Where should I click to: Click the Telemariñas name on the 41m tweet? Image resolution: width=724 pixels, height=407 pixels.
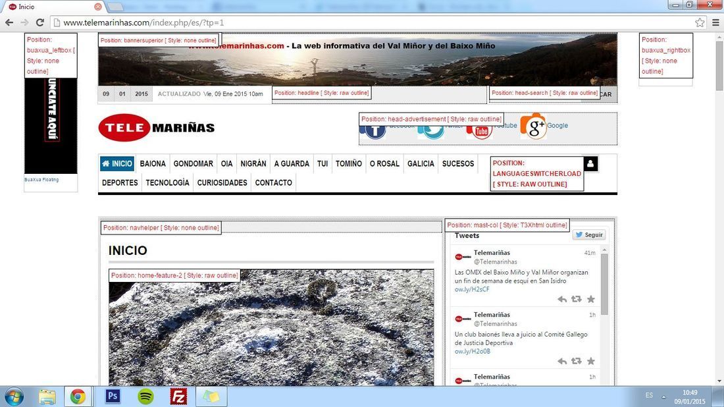(x=492, y=253)
